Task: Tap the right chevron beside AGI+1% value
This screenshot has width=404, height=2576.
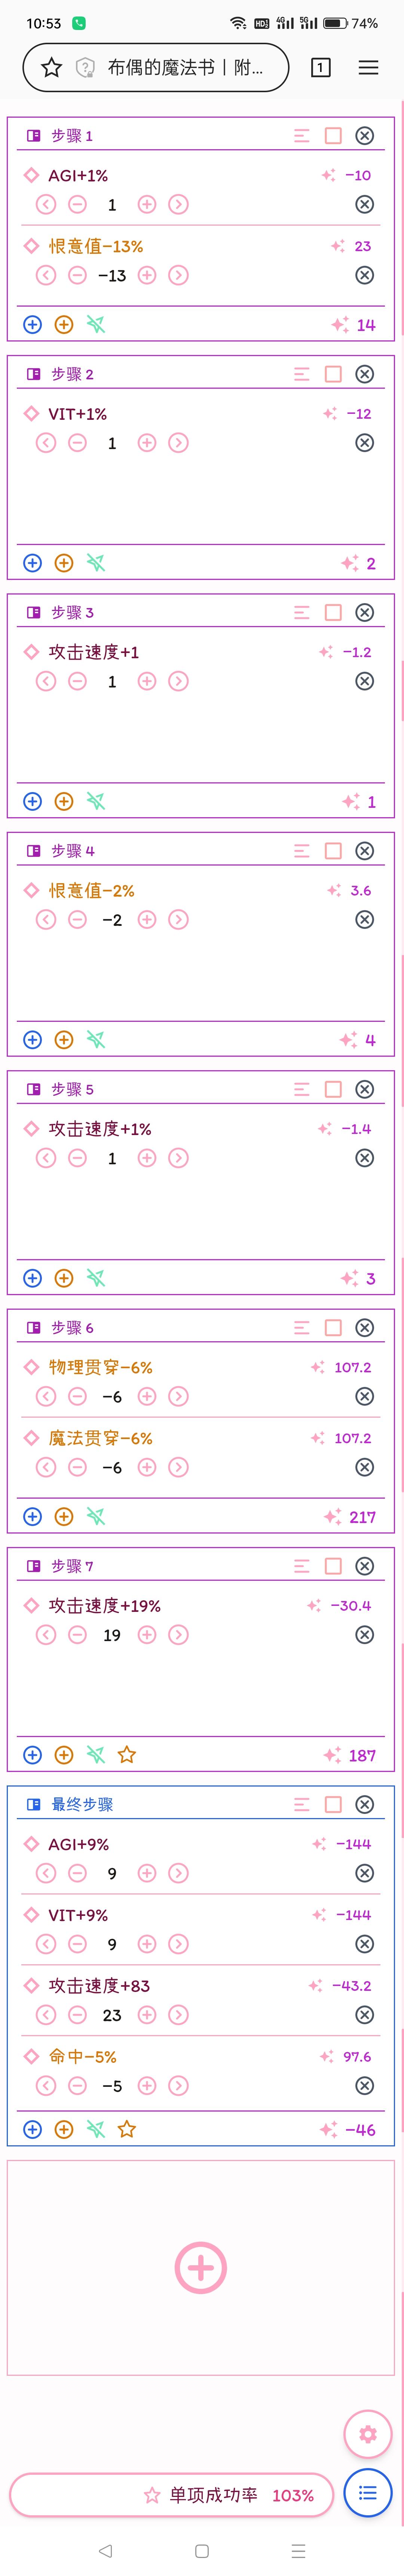Action: tap(178, 204)
